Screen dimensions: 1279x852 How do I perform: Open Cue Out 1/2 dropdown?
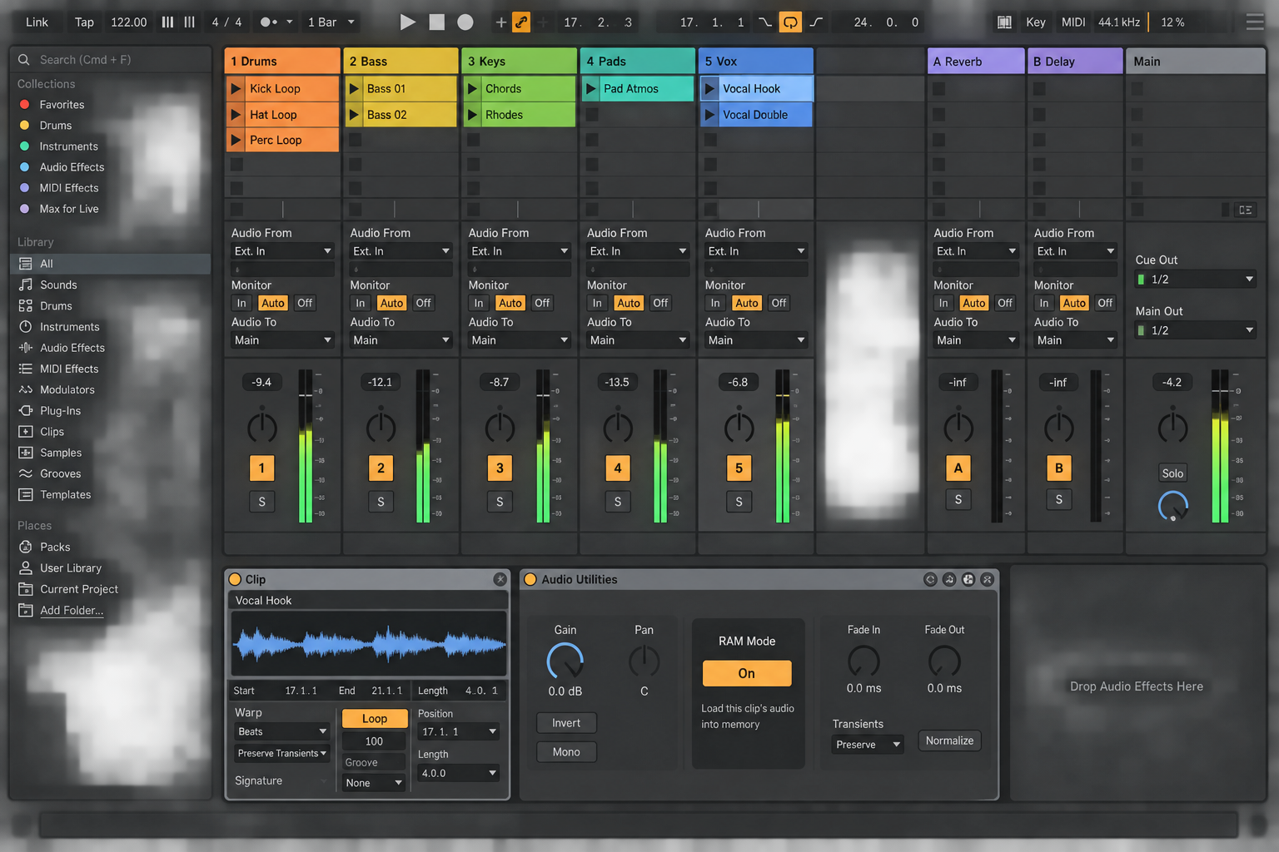point(1196,280)
